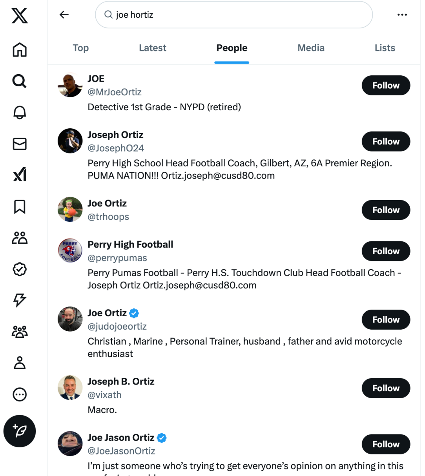Launch Grok from the sidebar

(20, 175)
